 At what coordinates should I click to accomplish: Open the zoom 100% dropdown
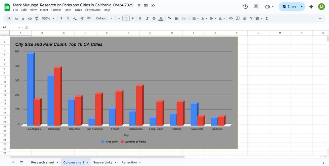click(48, 18)
